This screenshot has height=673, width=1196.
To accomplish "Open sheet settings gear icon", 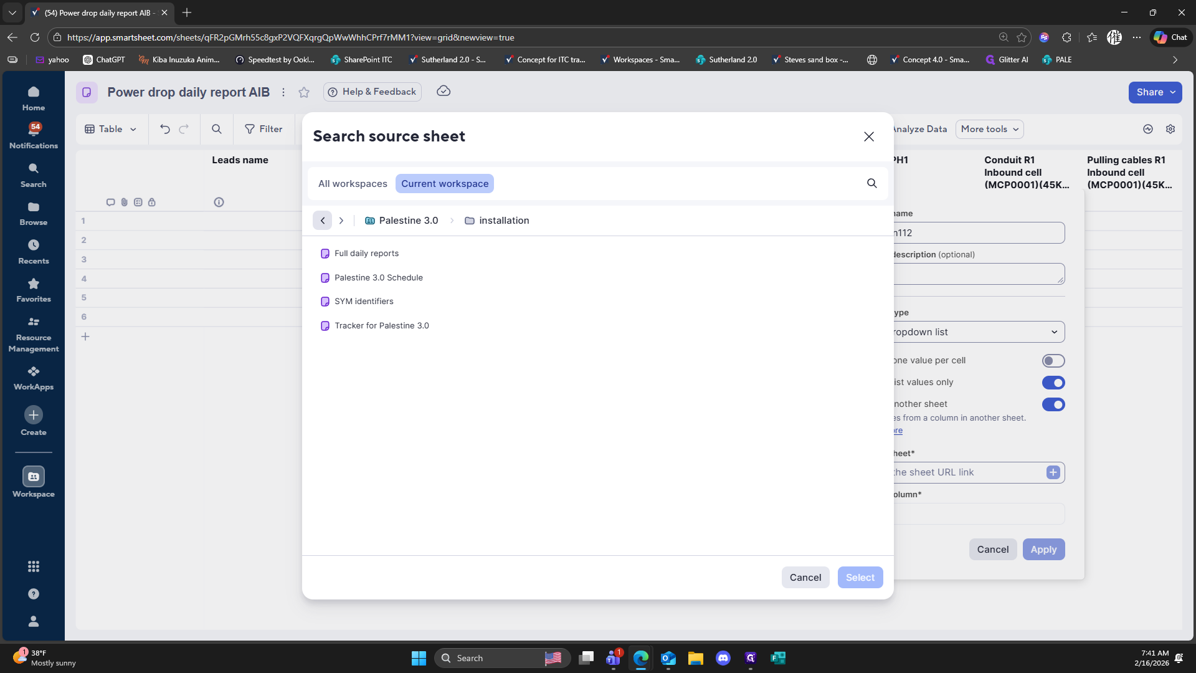I will click(1170, 129).
